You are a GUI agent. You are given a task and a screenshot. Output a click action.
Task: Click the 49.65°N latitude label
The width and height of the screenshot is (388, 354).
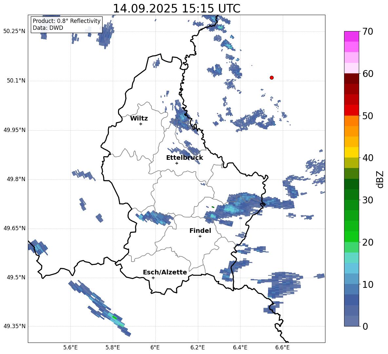click(14, 228)
